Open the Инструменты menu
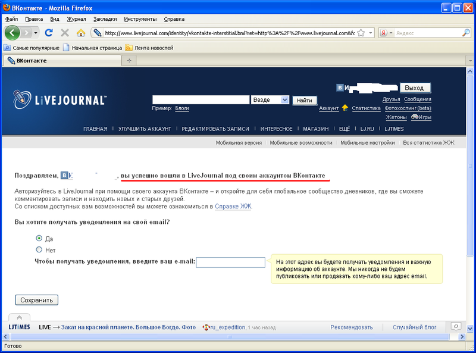Image resolution: width=476 pixels, height=353 pixels. 140,19
